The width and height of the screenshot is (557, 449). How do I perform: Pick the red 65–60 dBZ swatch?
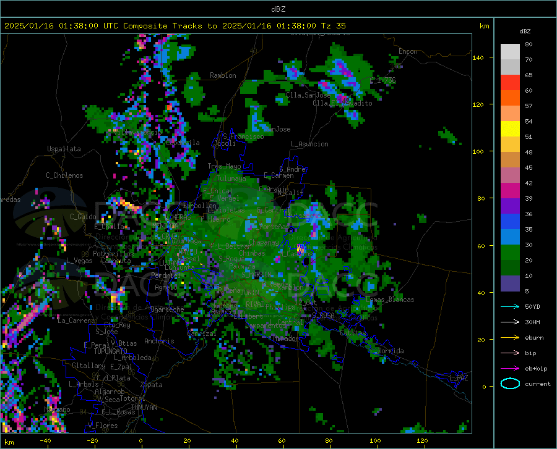(510, 83)
